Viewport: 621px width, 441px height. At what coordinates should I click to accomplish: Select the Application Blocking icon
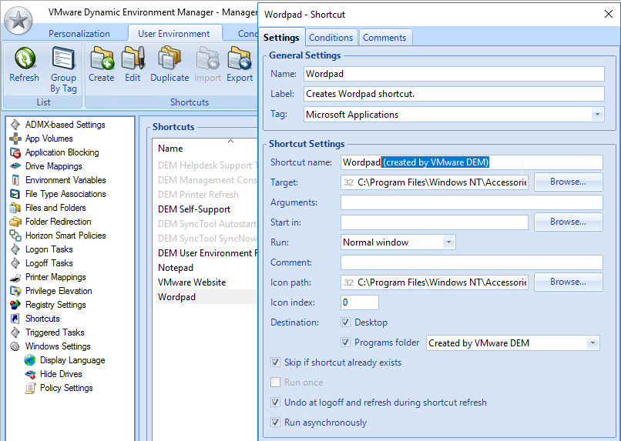(x=15, y=152)
